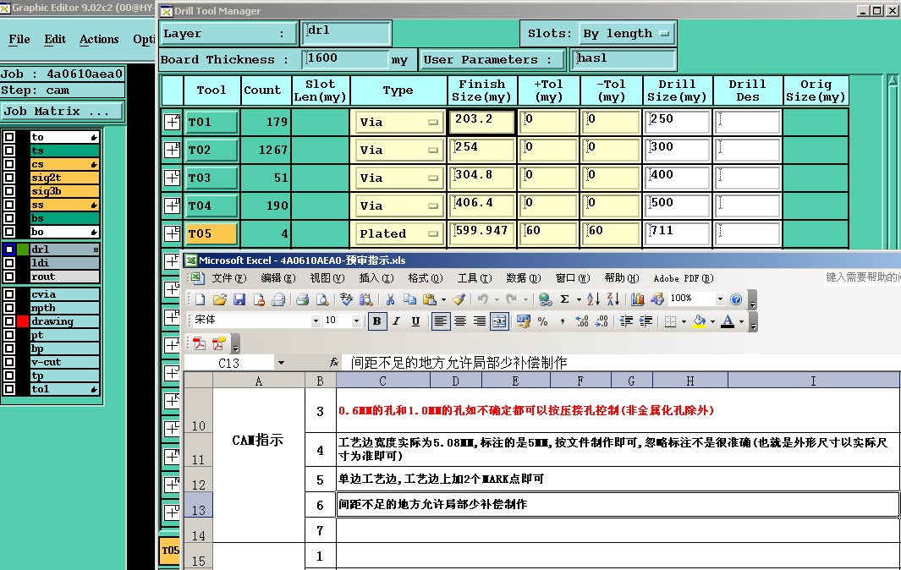901x570 pixels.
Task: Toggle the checkbox for layer 'drawing'
Action: 9,321
